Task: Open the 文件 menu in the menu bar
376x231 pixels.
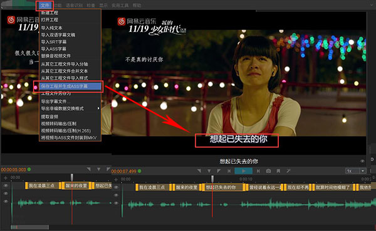Action: 44,6
